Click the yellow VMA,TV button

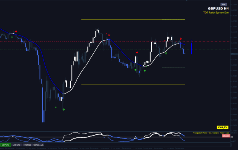222,127
